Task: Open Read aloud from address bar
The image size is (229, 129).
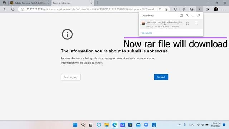Action: [160, 9]
